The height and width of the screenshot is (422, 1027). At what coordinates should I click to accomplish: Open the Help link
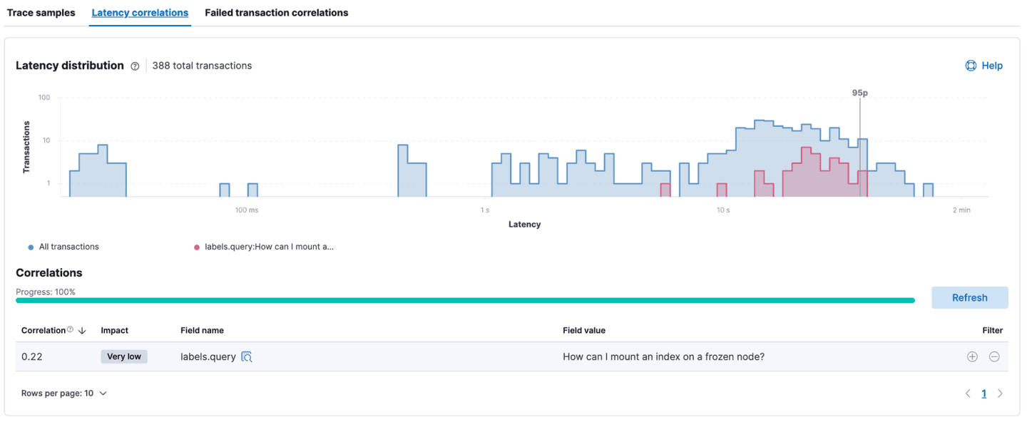[984, 65]
